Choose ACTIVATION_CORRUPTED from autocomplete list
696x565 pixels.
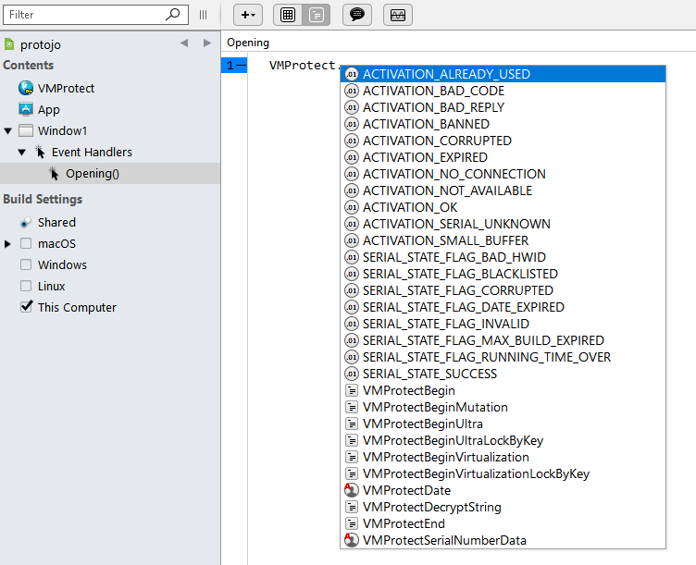point(503,141)
